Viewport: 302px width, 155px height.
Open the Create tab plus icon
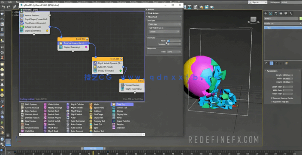266,13
